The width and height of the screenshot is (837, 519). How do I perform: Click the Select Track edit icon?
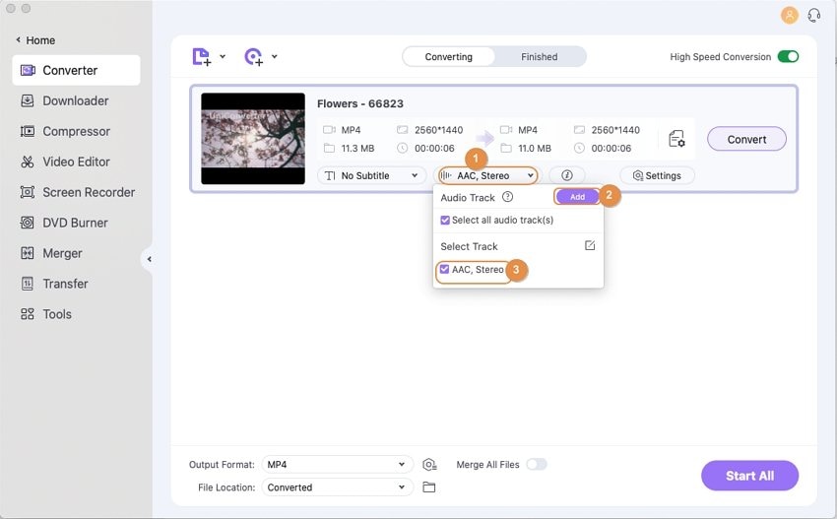point(590,245)
